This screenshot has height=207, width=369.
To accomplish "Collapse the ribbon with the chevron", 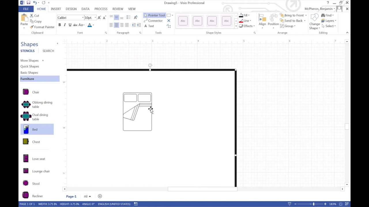I will point(347,33).
